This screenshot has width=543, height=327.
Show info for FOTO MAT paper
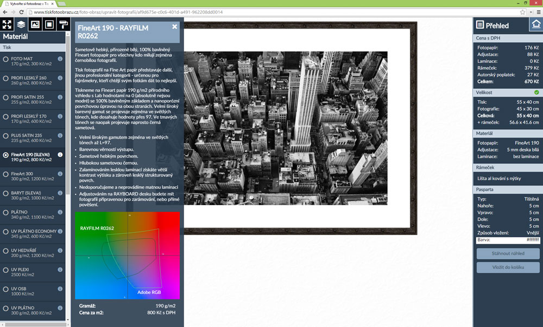tap(60, 58)
